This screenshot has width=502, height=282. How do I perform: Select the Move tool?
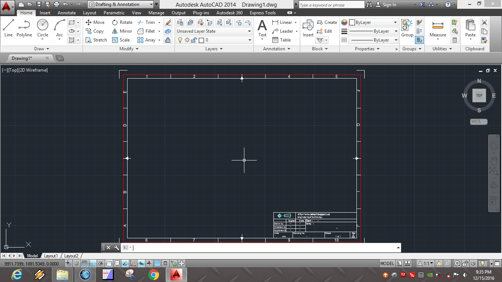coord(95,22)
